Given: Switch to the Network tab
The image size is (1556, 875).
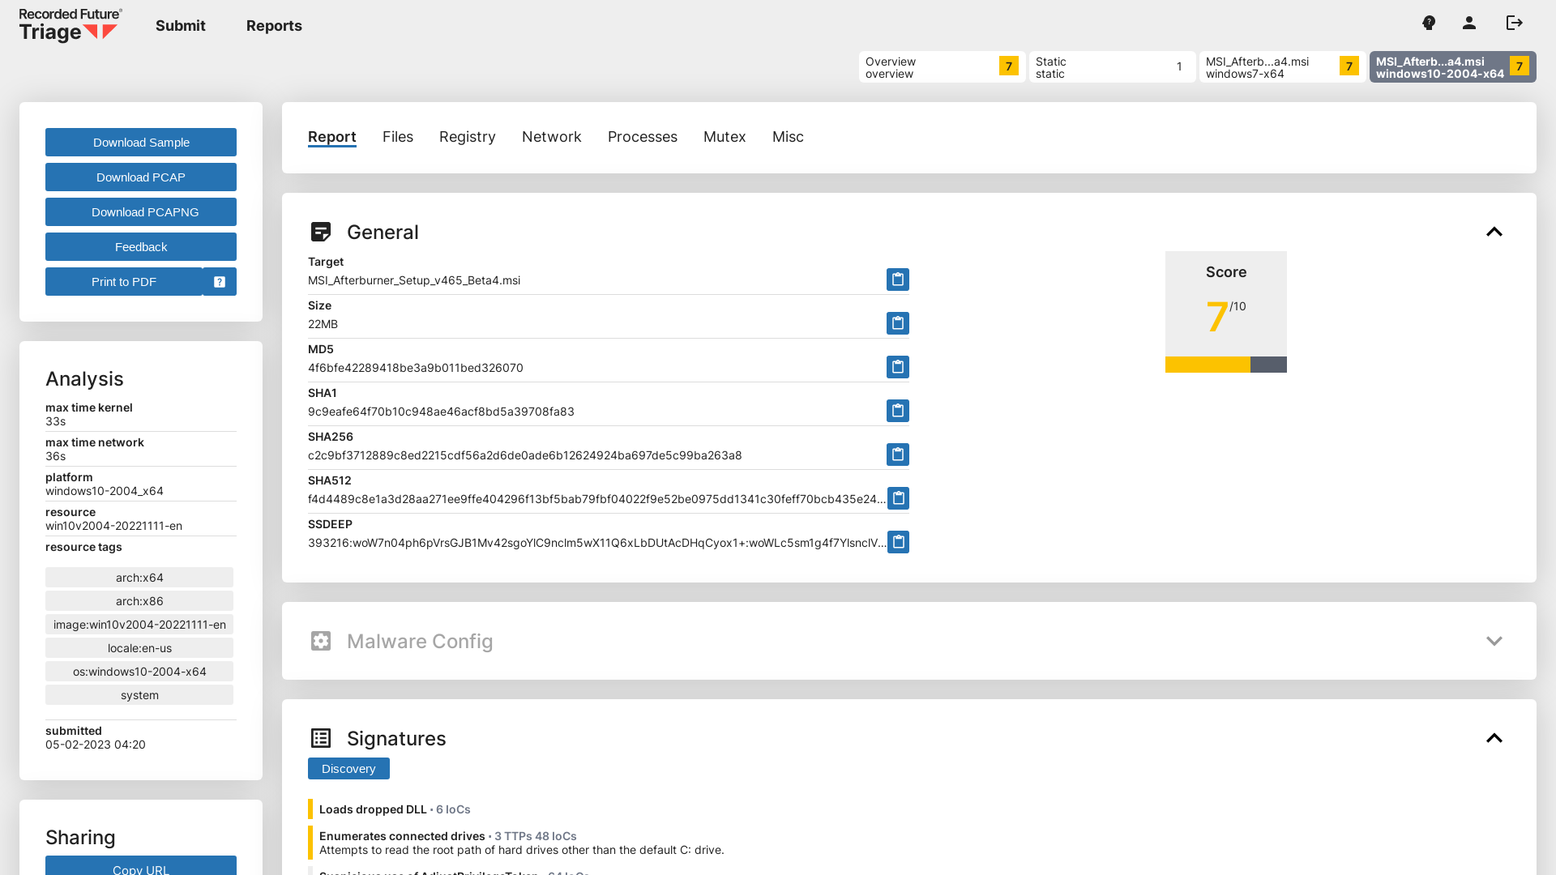Looking at the screenshot, I should click(x=552, y=137).
